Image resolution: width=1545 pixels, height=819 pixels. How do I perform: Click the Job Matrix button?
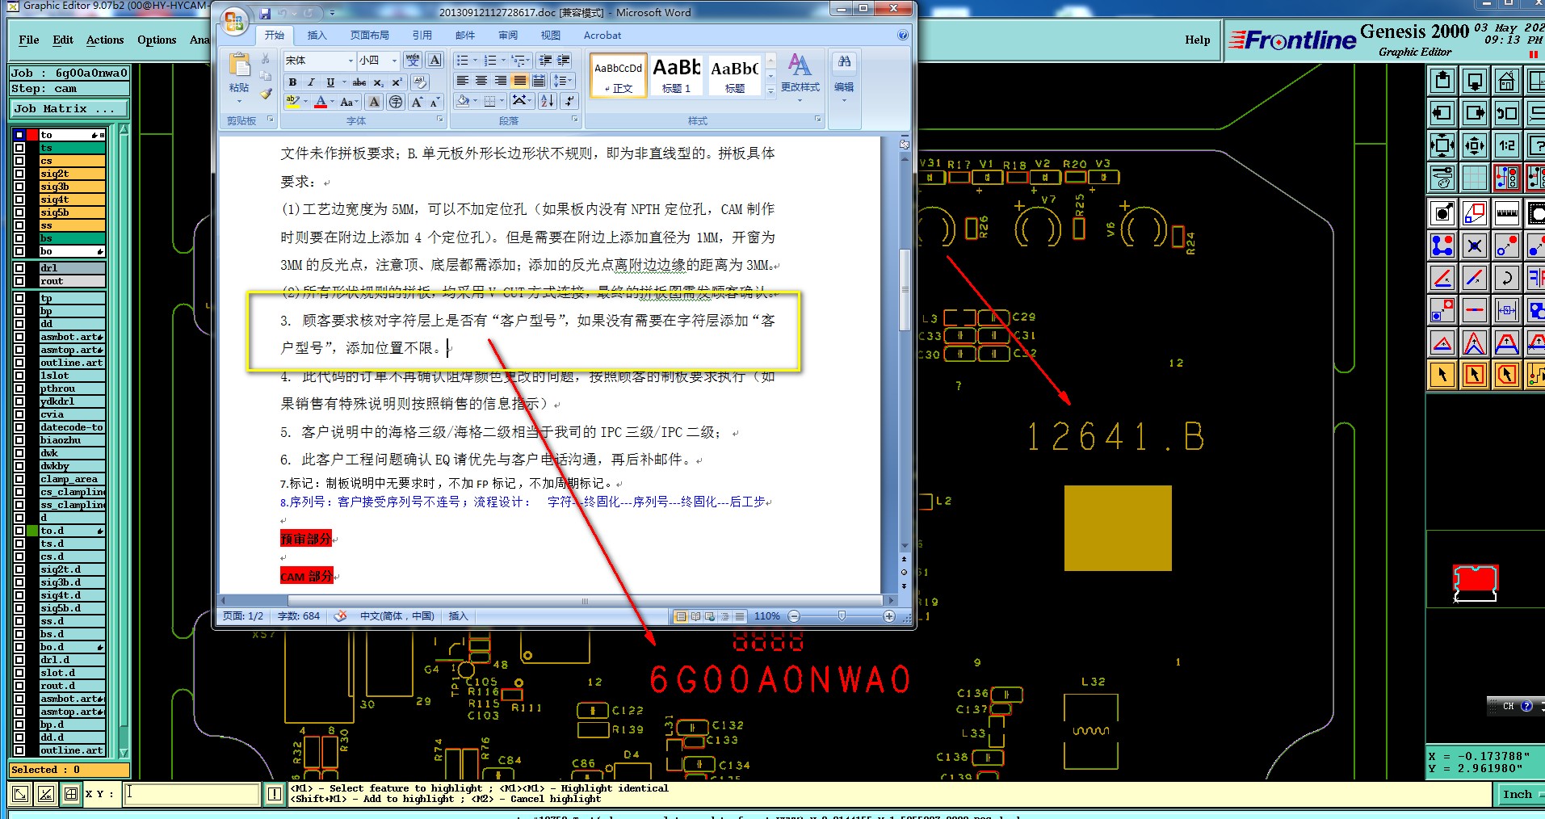tap(69, 109)
